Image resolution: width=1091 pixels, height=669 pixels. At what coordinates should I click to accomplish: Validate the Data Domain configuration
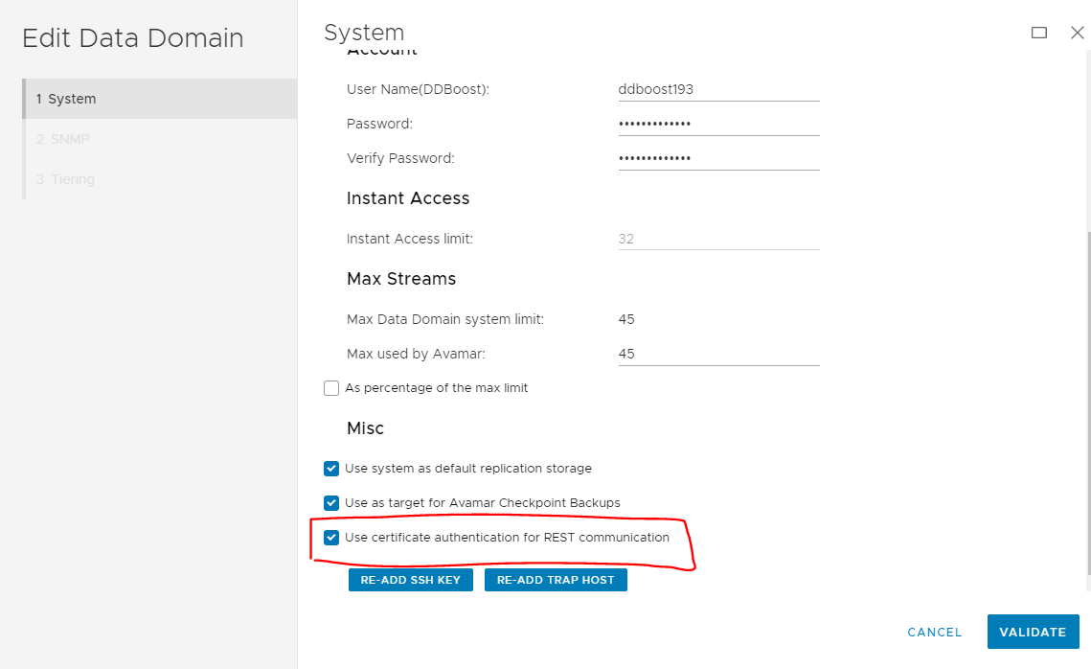click(1033, 632)
